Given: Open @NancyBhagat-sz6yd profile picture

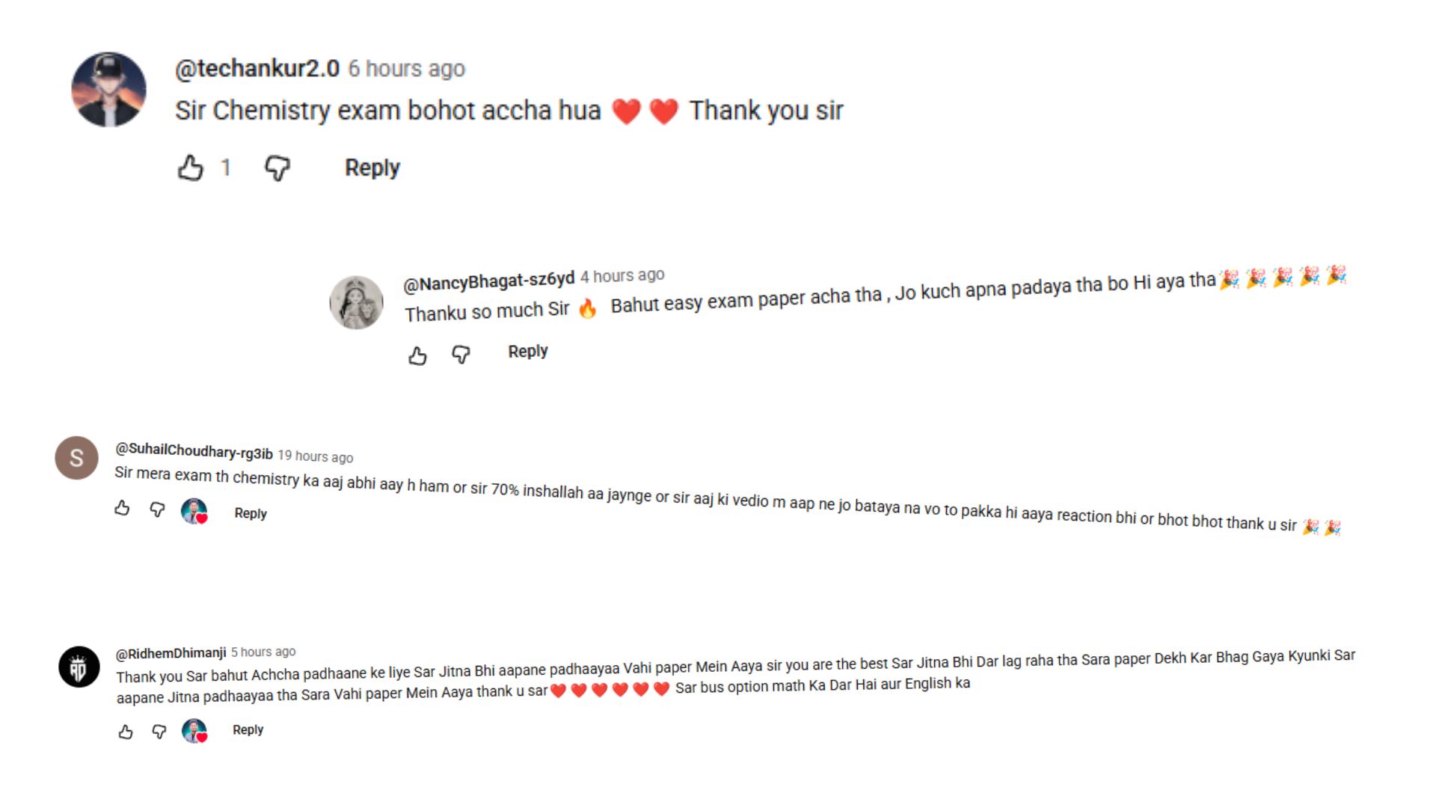Looking at the screenshot, I should coord(356,302).
